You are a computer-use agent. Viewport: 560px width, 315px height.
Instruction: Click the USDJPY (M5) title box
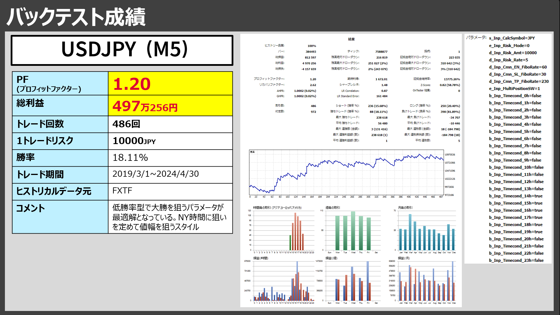(122, 50)
